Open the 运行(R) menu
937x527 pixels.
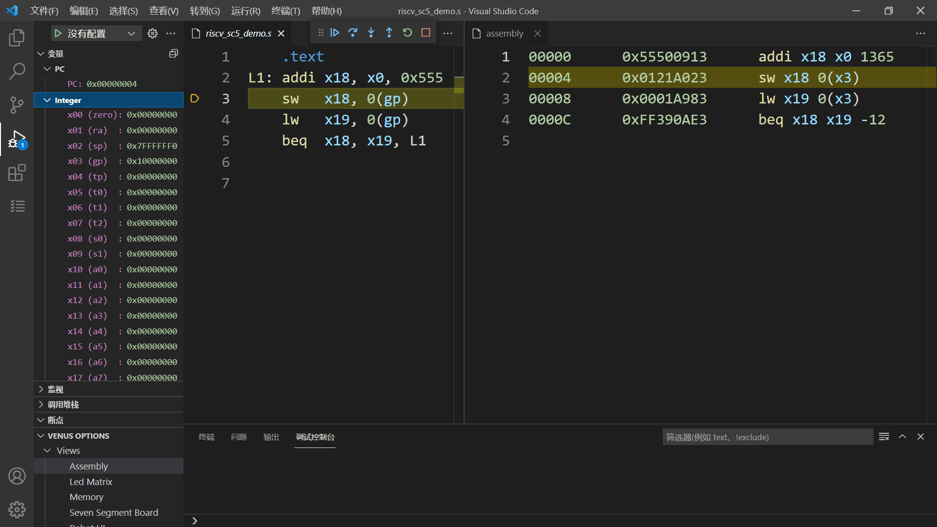coord(245,11)
